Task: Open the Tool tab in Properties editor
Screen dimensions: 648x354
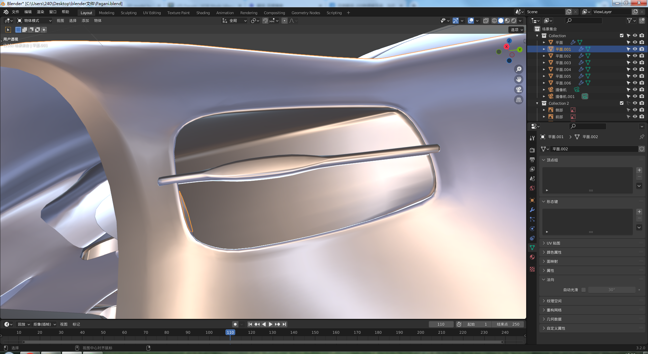Action: click(x=532, y=138)
